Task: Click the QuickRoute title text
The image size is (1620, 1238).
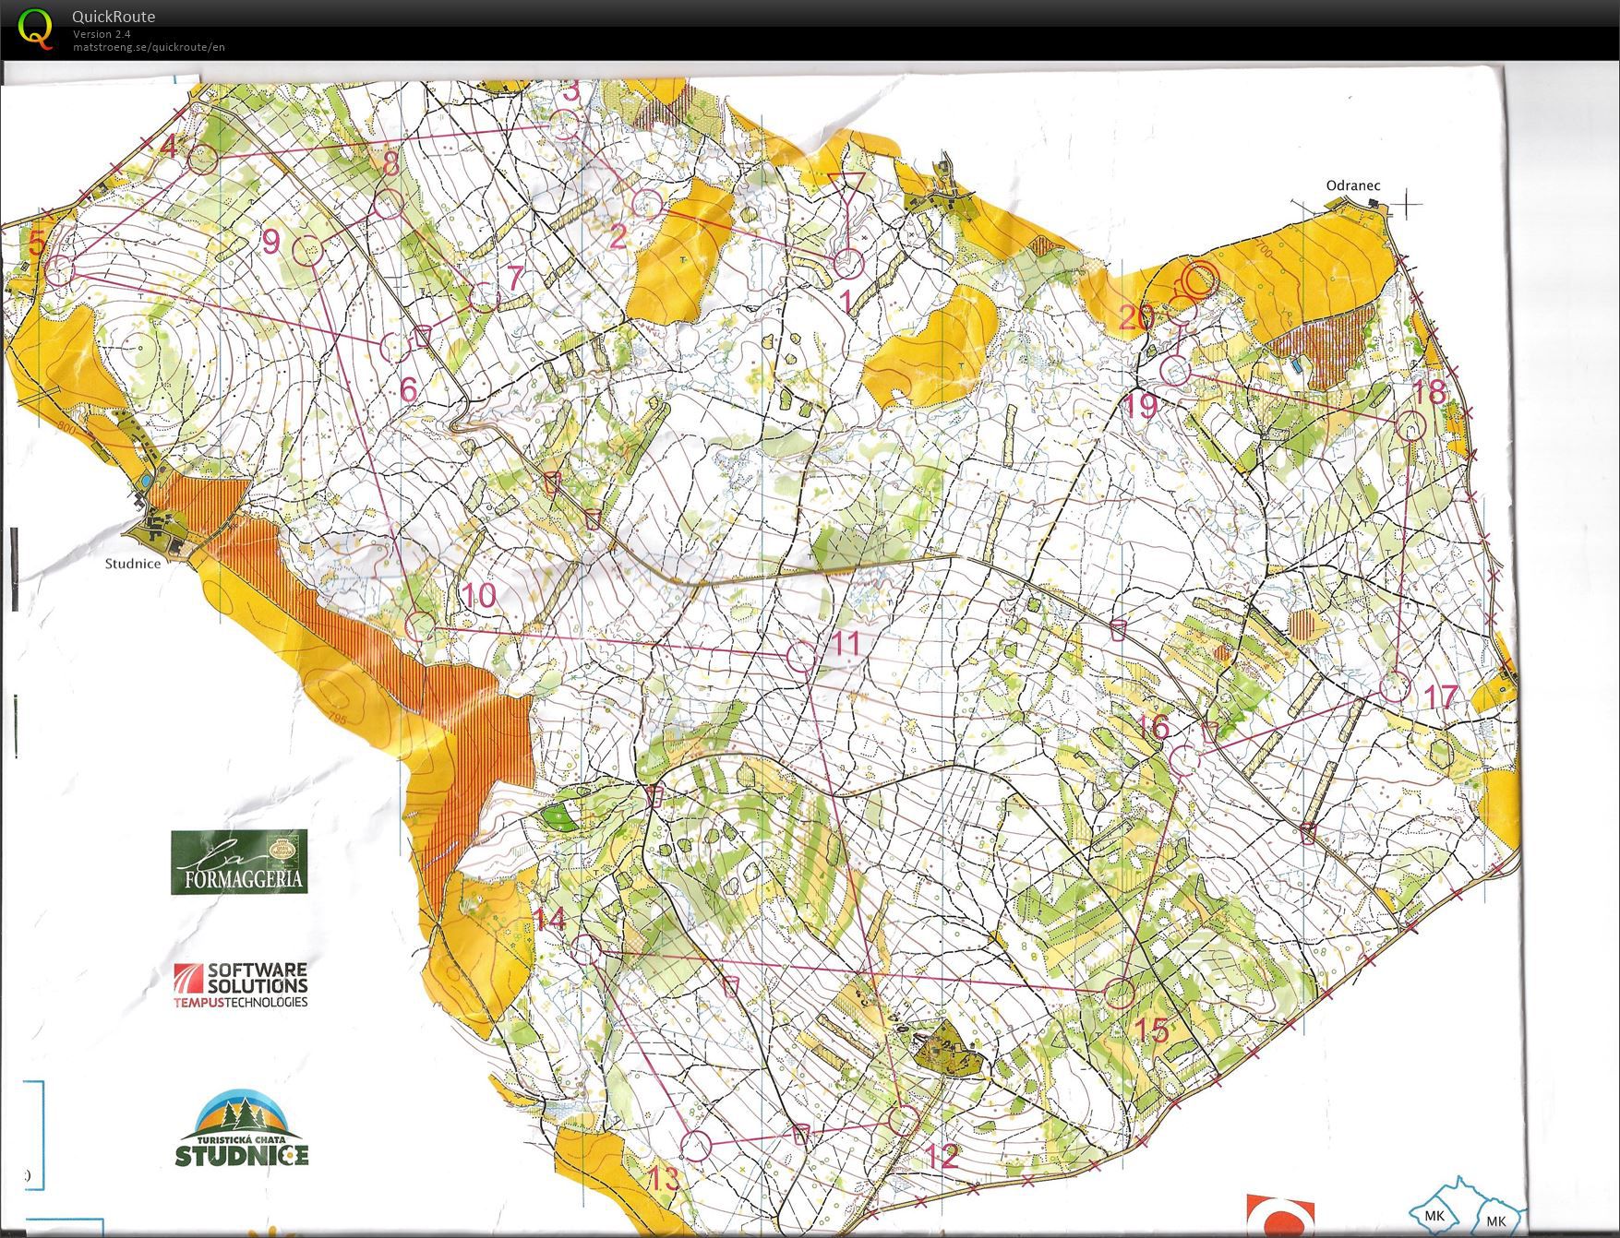Action: (114, 17)
